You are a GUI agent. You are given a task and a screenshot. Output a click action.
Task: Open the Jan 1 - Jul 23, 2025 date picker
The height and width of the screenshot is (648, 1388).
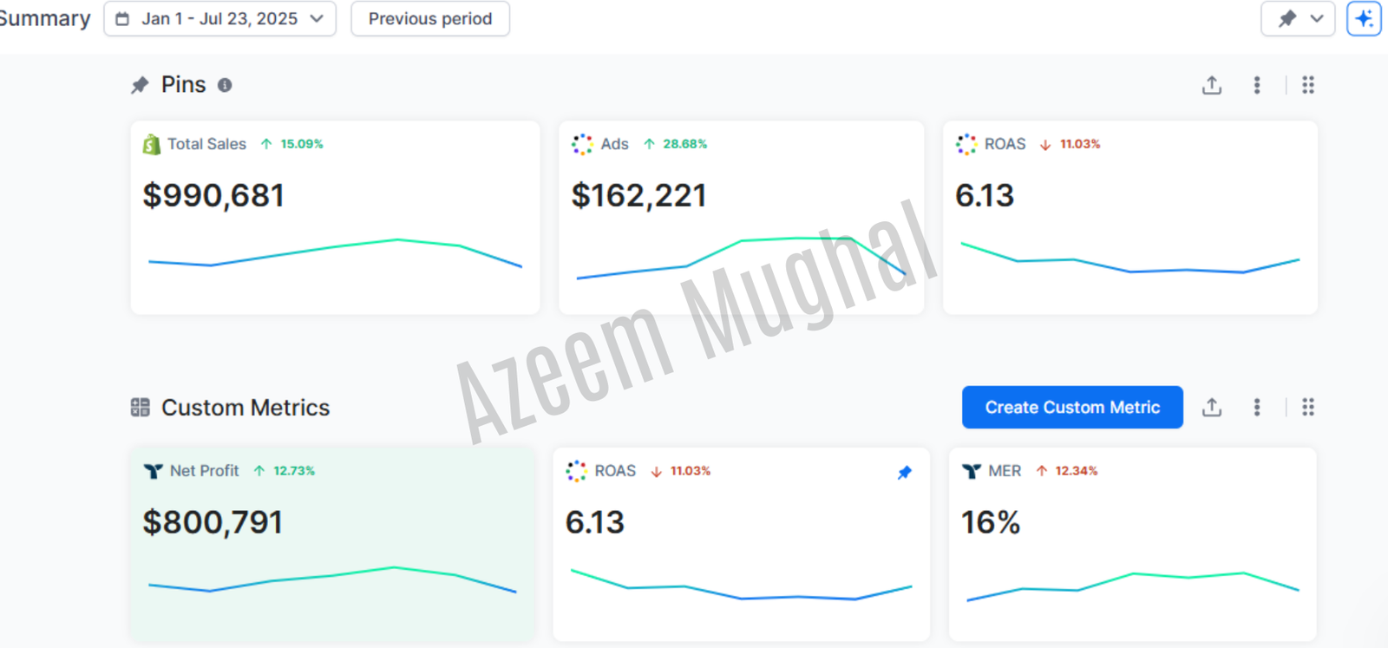(x=219, y=19)
